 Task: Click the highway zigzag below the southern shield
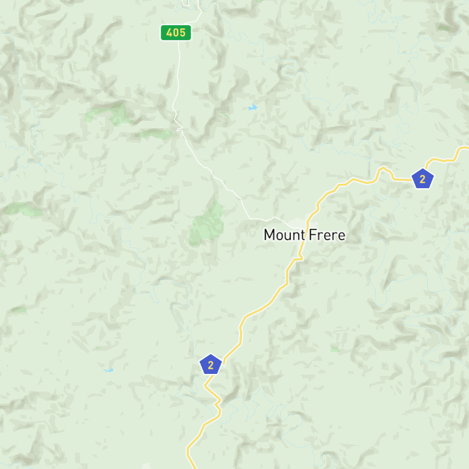click(217, 401)
